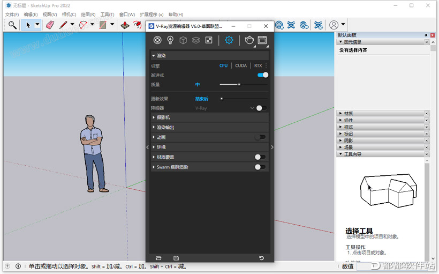439x274 pixels.
Task: Click the tray vertical scrollbar
Action: click(x=433, y=151)
